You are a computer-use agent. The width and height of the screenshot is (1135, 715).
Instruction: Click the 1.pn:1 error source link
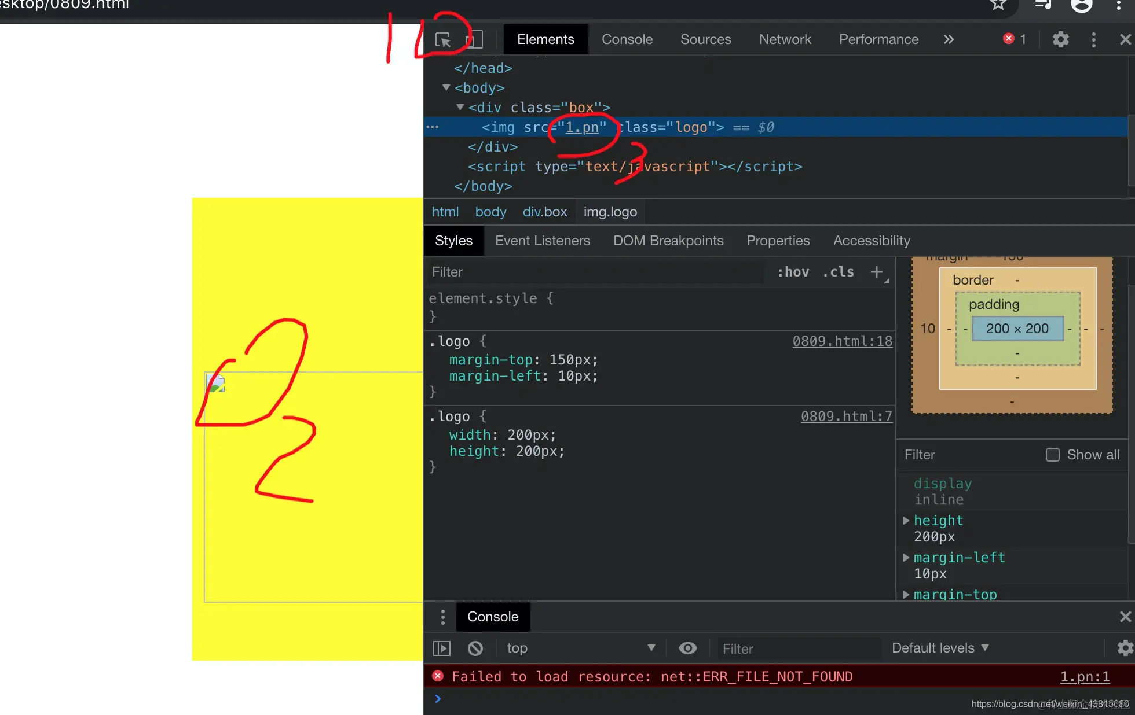pos(1085,677)
